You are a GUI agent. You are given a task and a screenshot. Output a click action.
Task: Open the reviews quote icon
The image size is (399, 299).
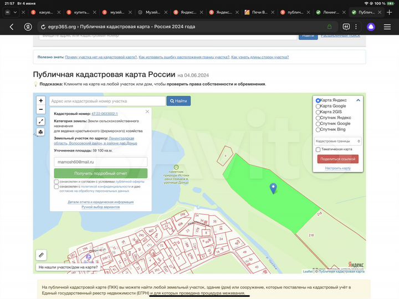tap(346, 27)
